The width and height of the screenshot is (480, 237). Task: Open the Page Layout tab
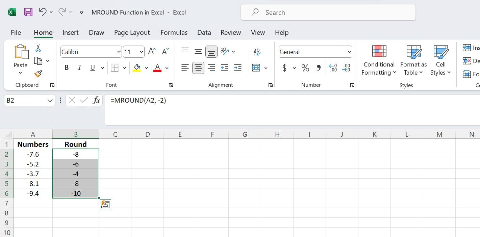[132, 33]
